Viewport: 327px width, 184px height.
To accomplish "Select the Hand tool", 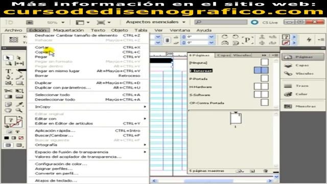I will tap(8, 110).
